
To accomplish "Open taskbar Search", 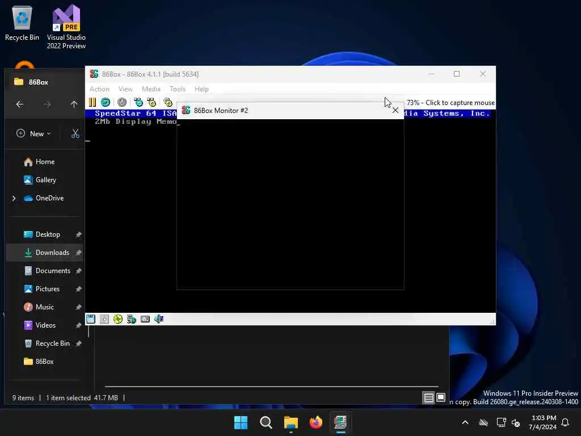I will (x=266, y=422).
